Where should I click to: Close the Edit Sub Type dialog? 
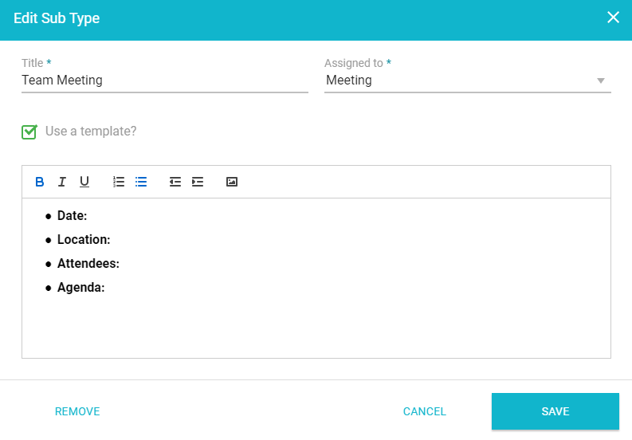coord(613,18)
